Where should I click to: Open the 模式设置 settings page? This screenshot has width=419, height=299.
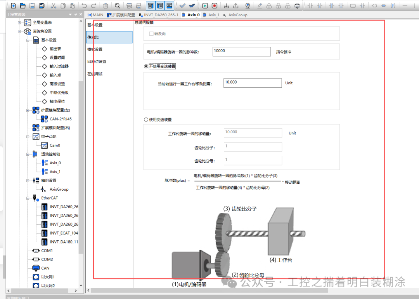(109, 49)
